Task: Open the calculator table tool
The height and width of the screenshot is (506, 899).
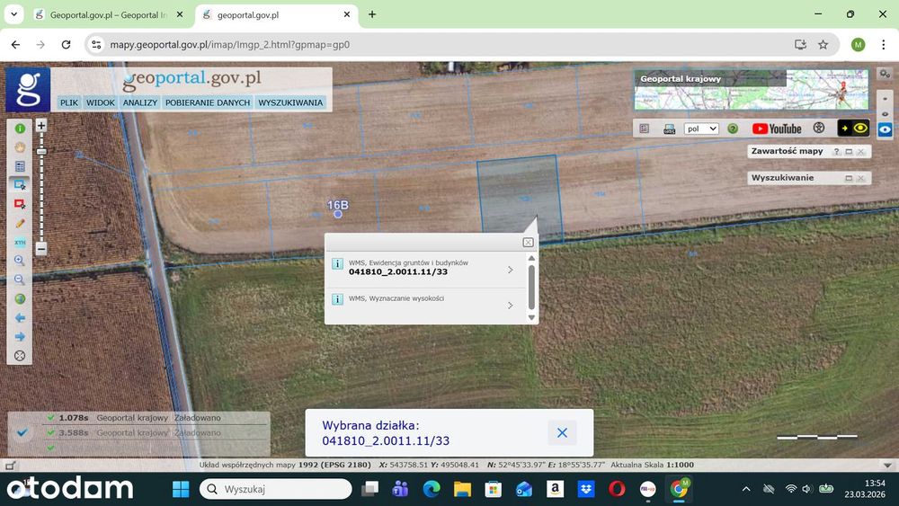Action: coord(20,166)
